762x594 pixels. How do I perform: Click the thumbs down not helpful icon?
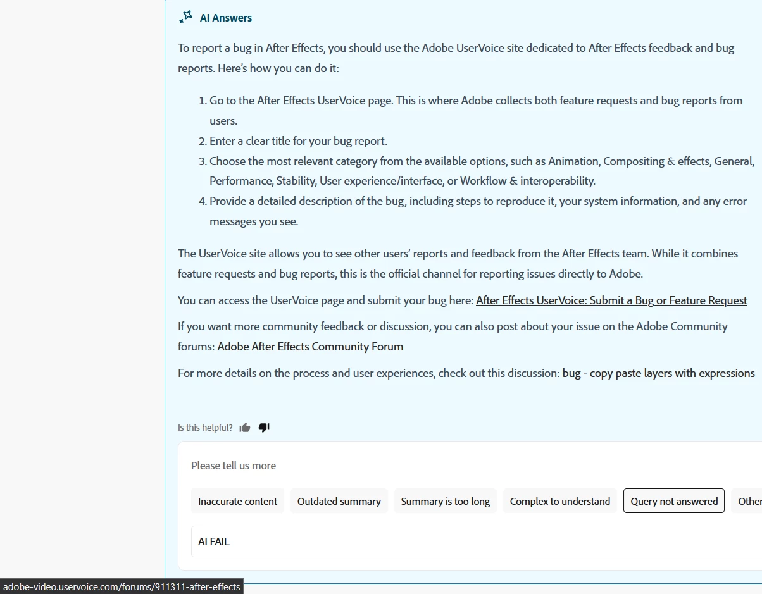[264, 428]
